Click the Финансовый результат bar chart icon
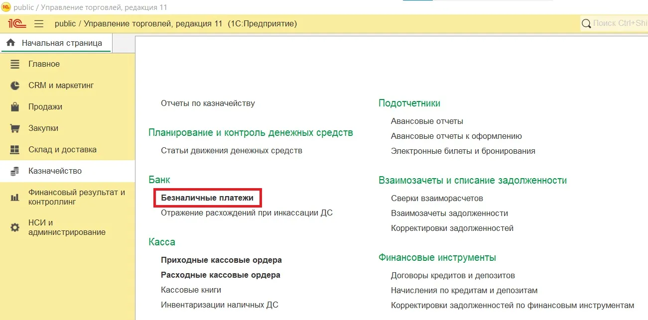The image size is (648, 320). 15,198
